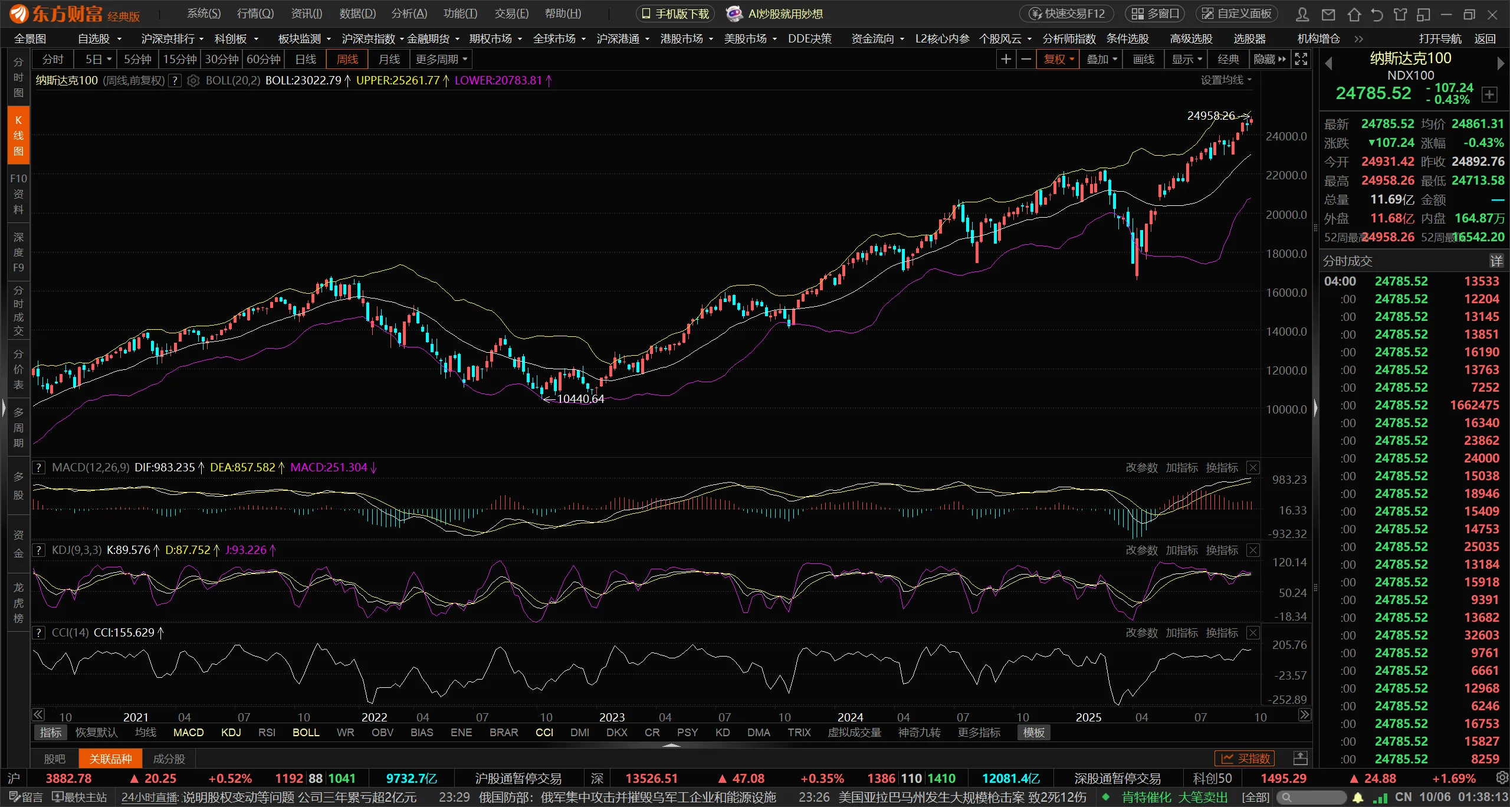Open the user account icon
Image resolution: width=1510 pixels, height=807 pixels.
1302,14
